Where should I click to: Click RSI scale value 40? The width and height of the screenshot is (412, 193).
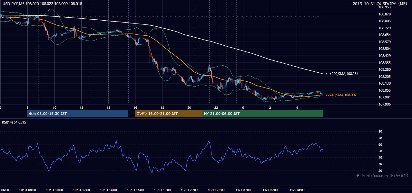pos(380,157)
